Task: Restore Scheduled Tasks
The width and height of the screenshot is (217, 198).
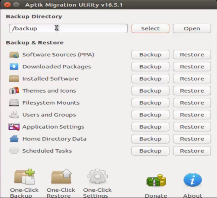Action: pos(192,151)
